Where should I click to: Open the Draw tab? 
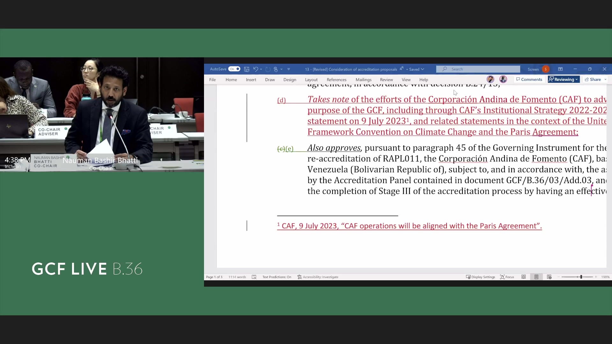270,80
